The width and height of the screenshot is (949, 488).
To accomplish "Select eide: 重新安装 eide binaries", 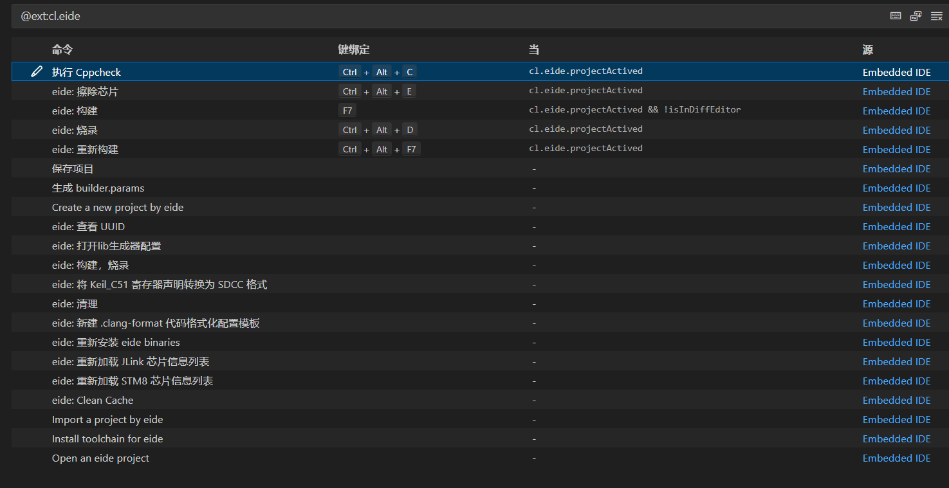I will [x=116, y=342].
